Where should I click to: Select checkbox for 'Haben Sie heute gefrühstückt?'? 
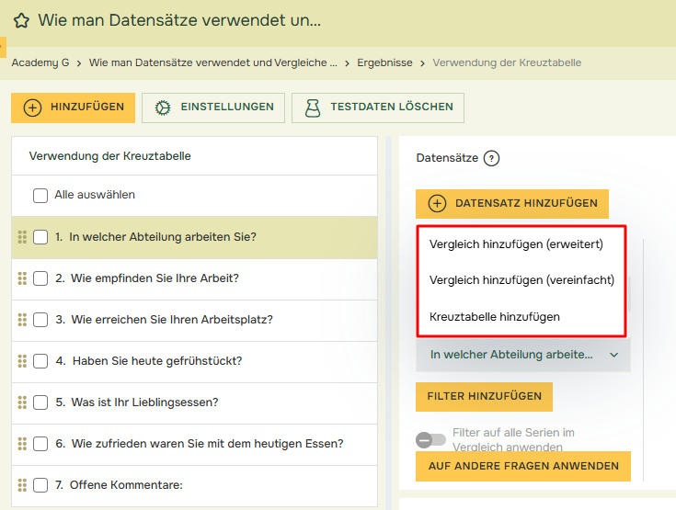pos(40,361)
